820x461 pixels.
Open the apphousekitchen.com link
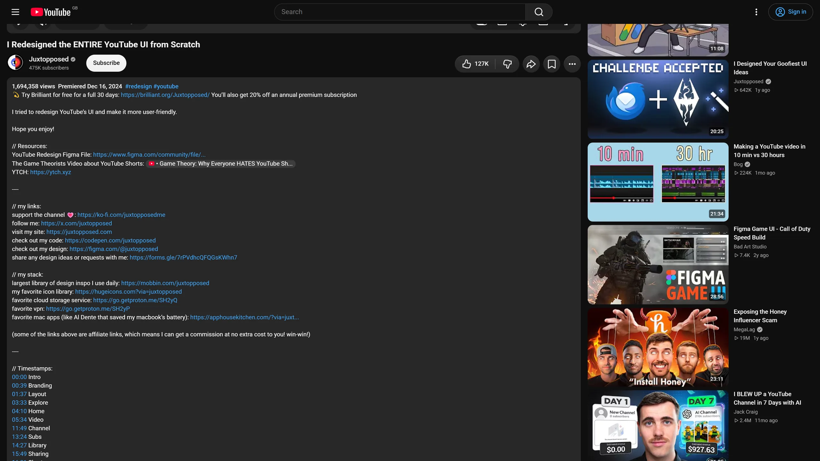point(244,317)
